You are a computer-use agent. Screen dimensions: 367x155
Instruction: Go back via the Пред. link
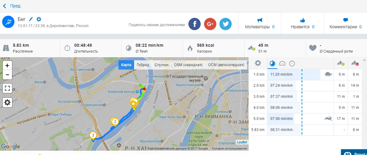coord(12,6)
